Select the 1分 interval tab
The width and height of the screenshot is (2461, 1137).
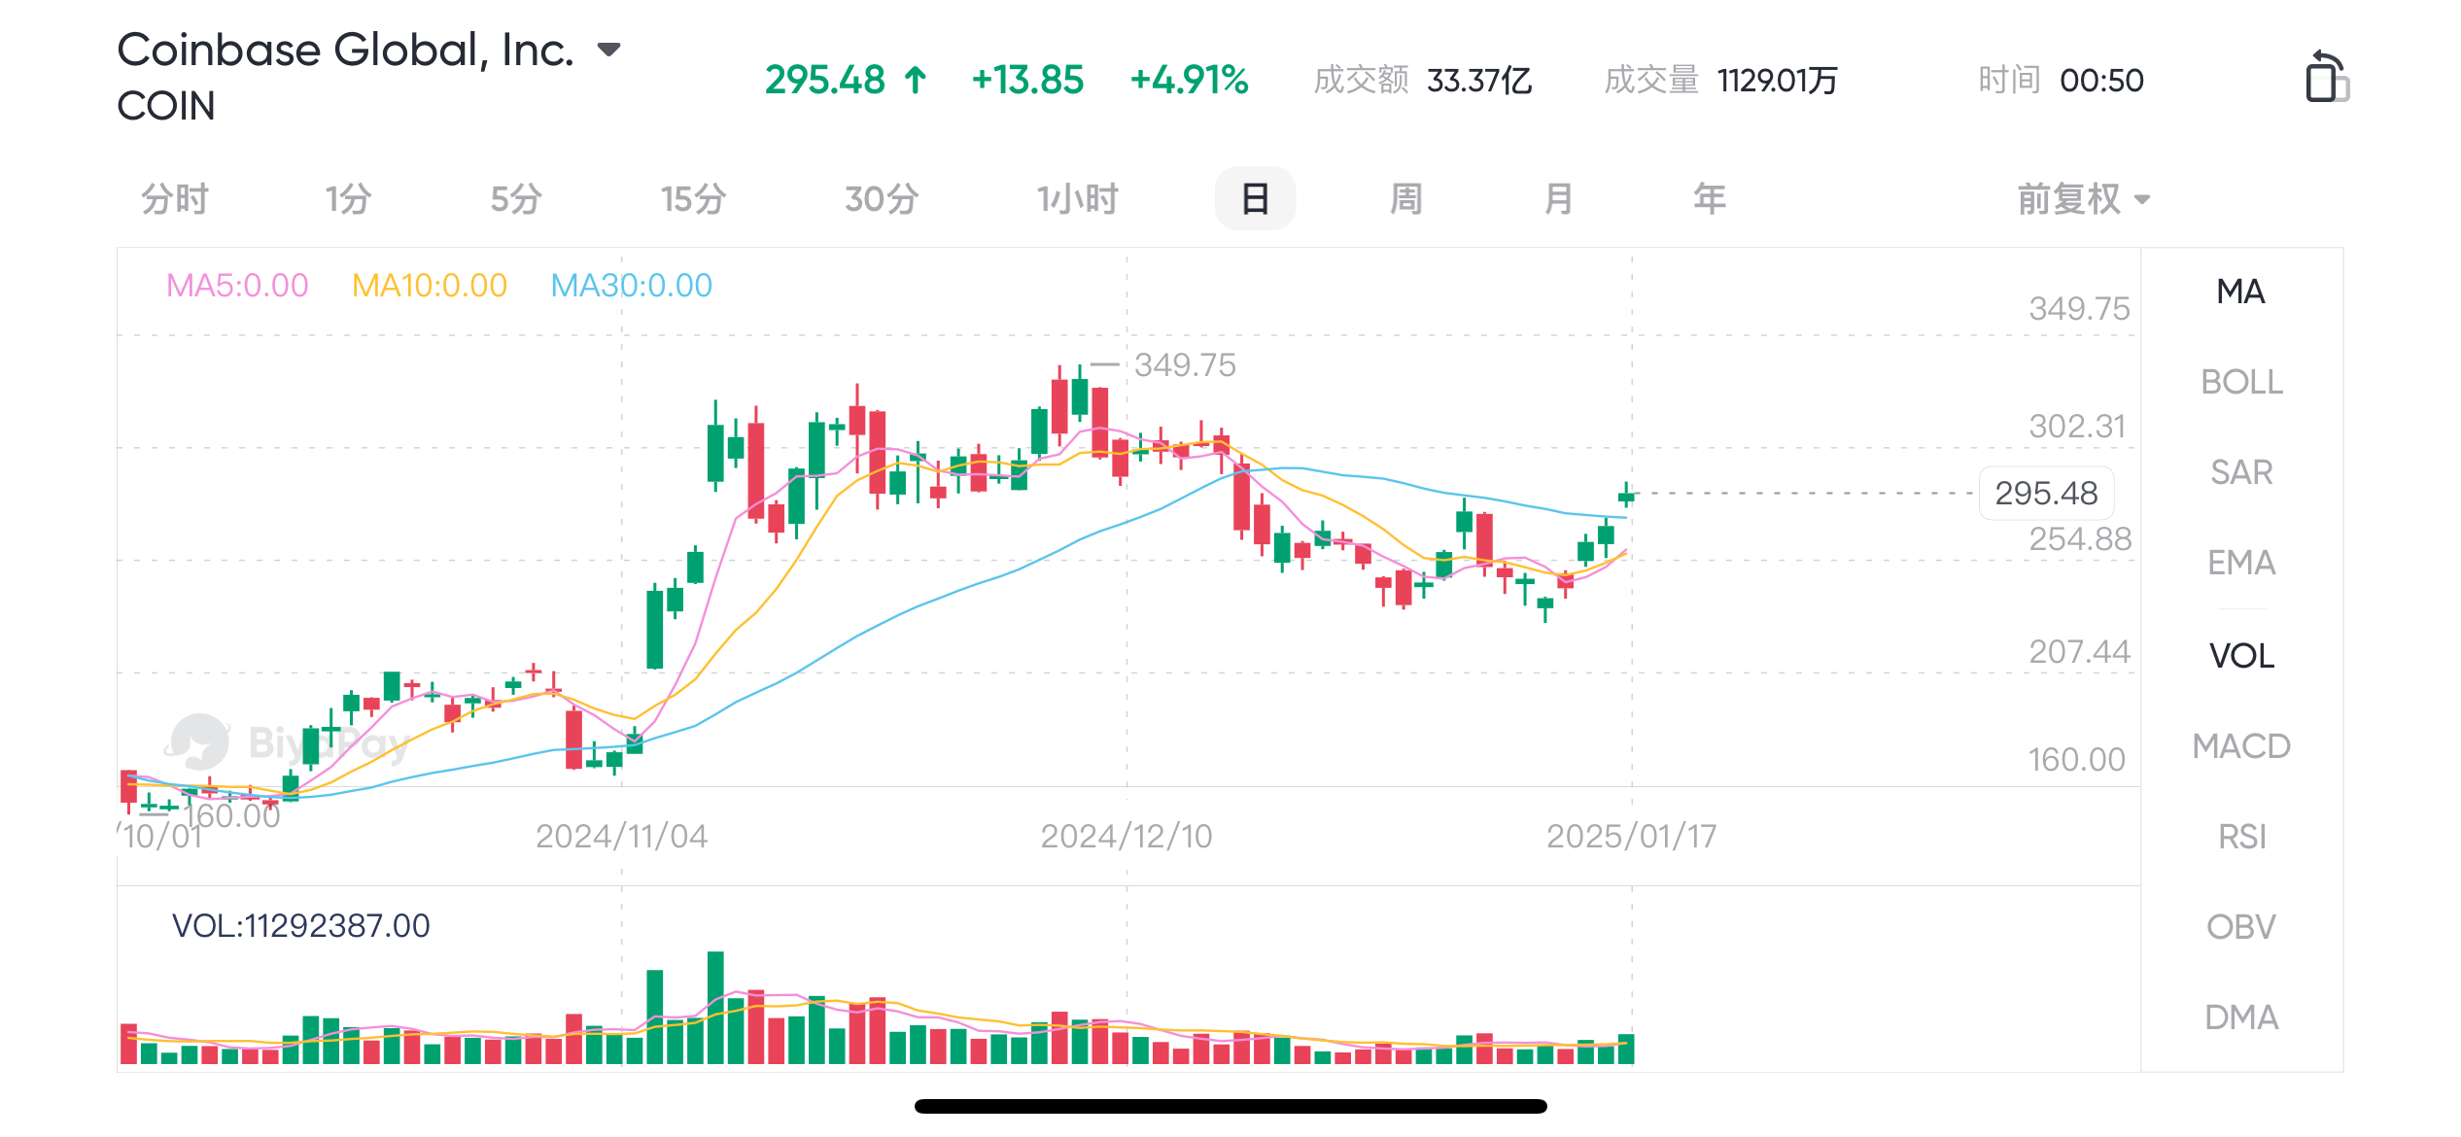[348, 199]
